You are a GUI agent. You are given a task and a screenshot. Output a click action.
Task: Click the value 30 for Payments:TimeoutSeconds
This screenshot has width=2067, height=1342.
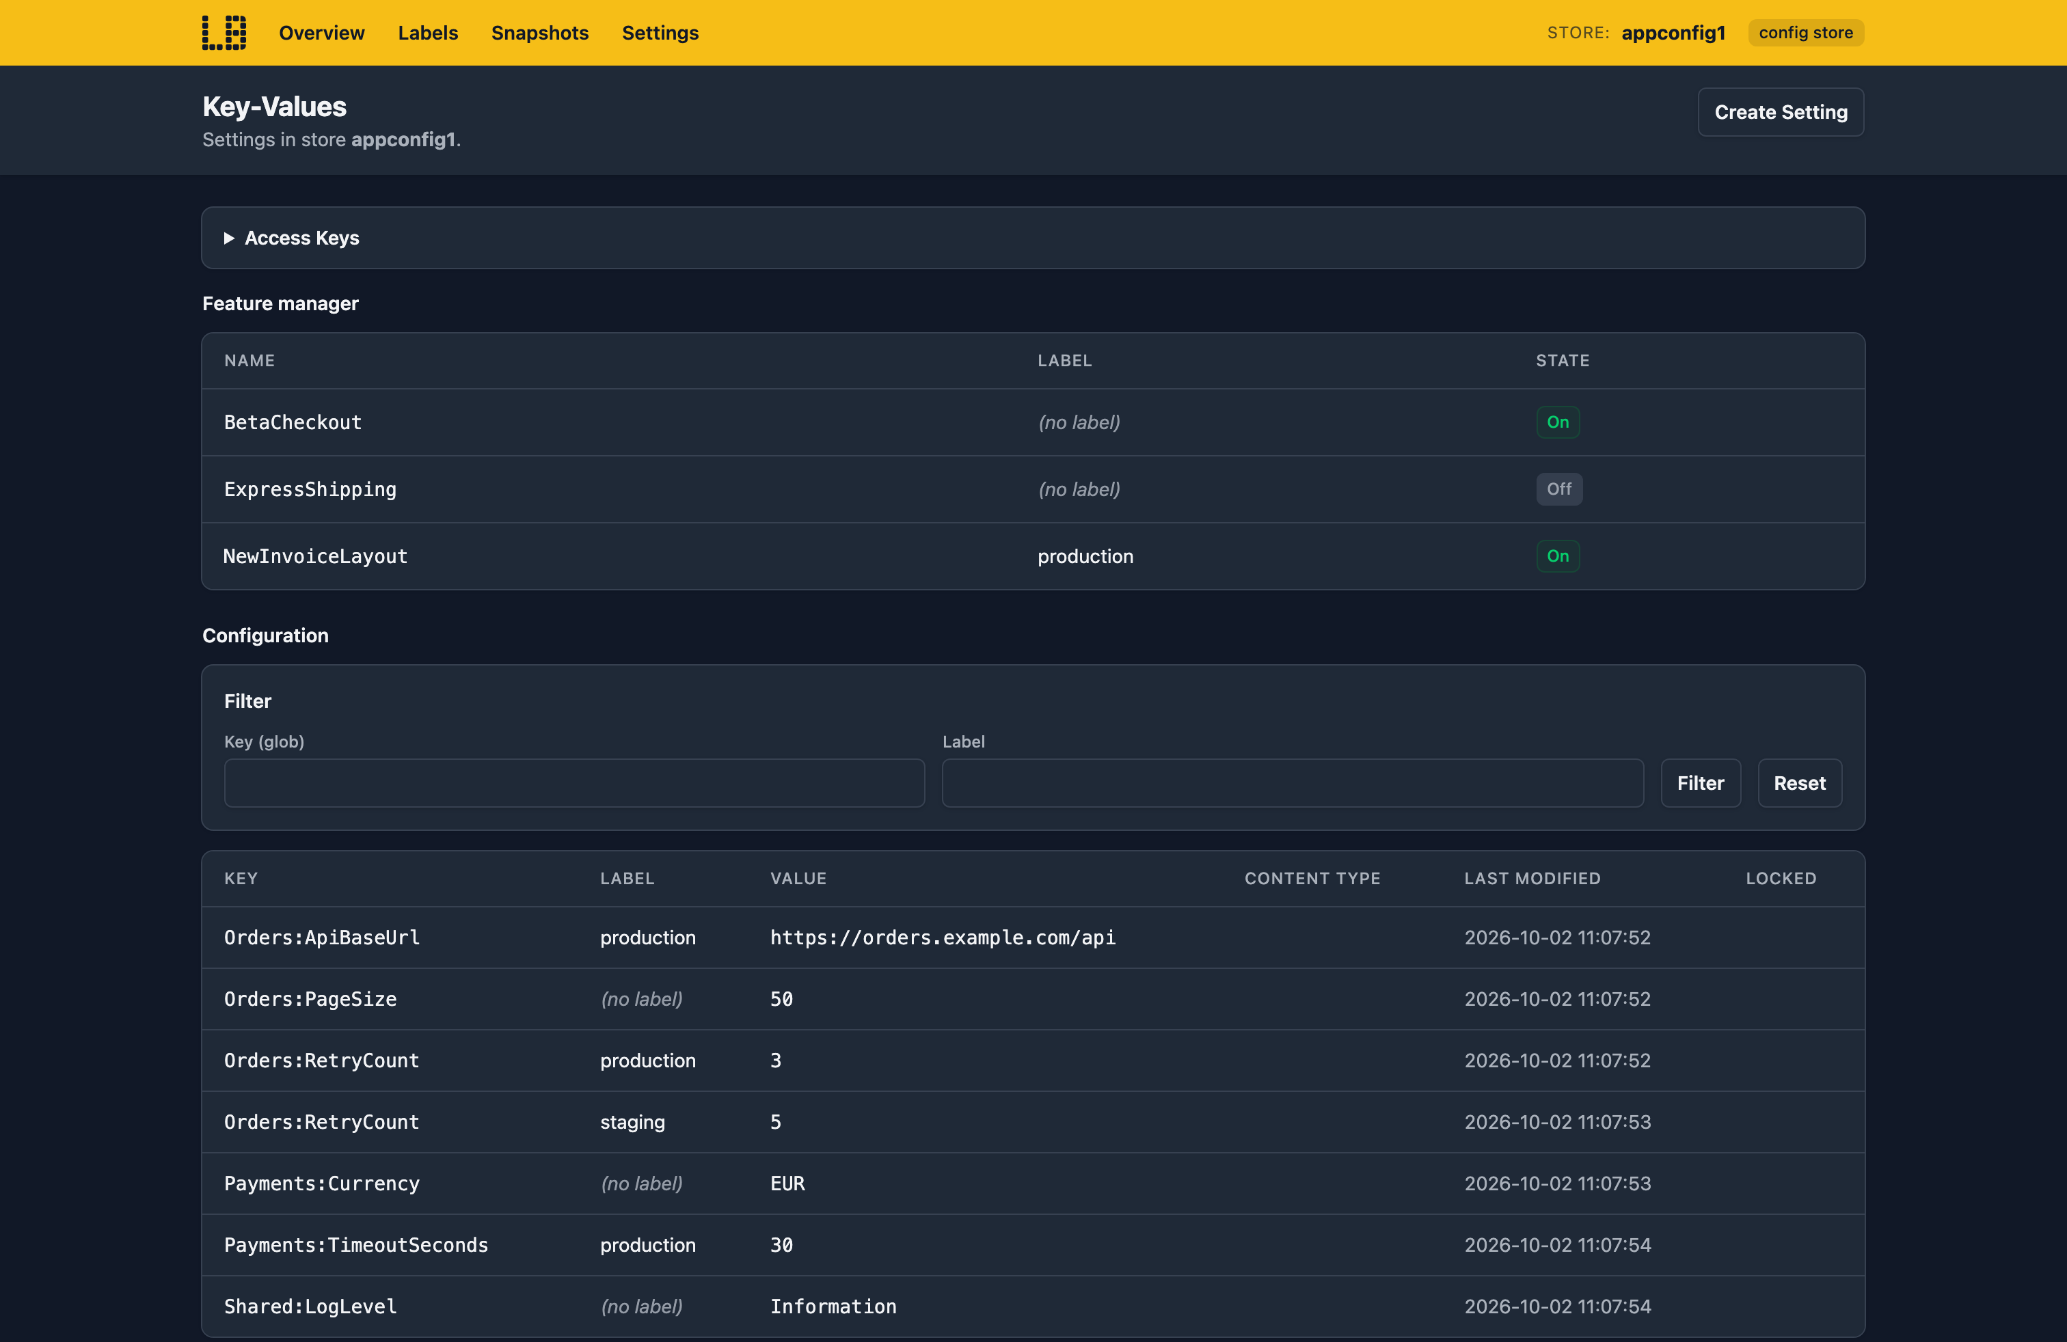click(781, 1246)
